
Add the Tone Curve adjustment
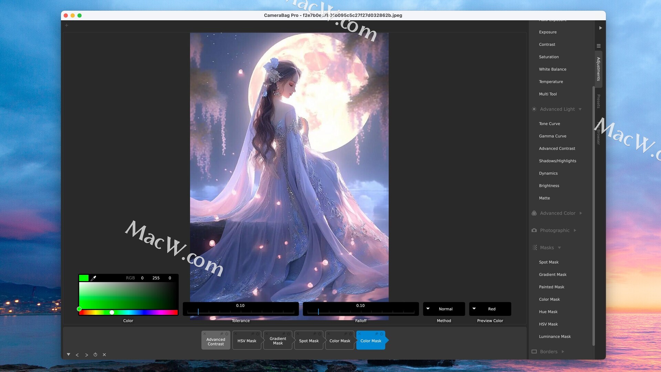[549, 124]
